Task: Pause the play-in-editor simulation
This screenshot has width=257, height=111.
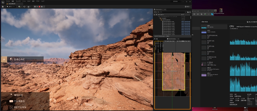Action: (x=35, y=6)
